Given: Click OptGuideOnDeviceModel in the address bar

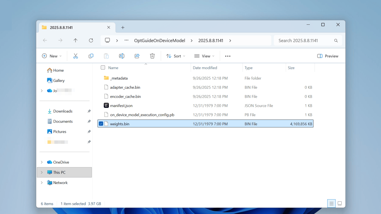Looking at the screenshot, I should coord(160,41).
